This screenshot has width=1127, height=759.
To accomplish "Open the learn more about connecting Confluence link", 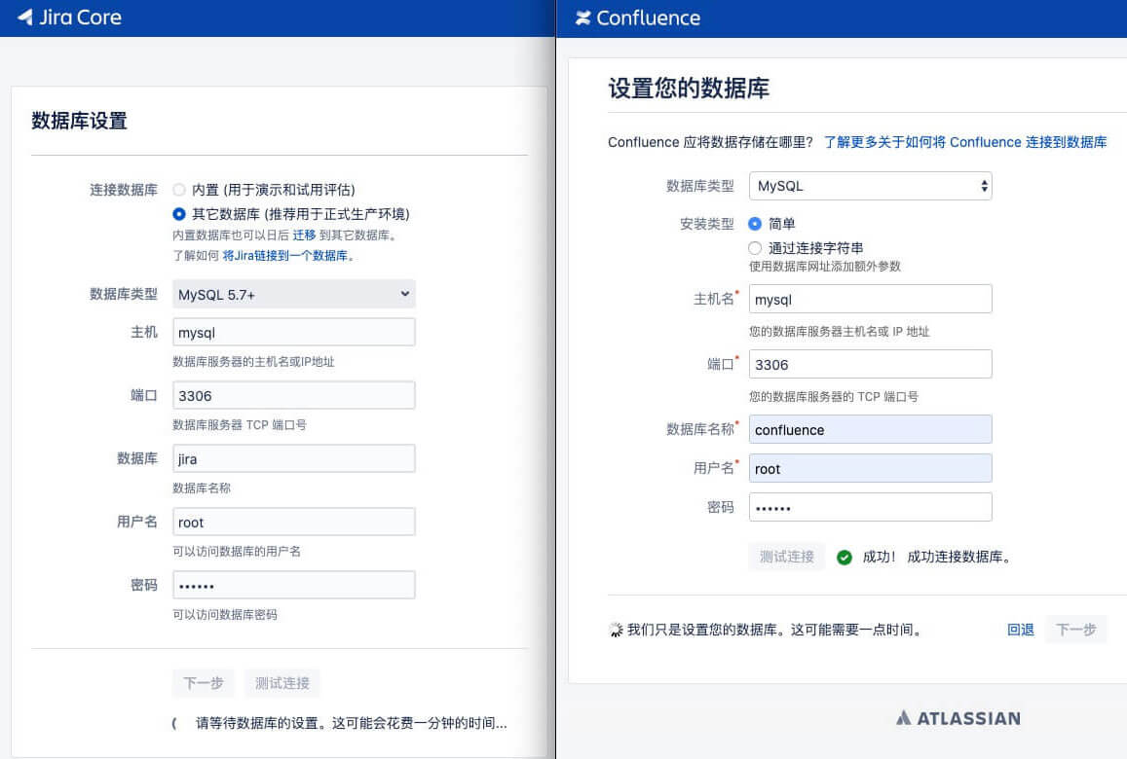I will pyautogui.click(x=965, y=142).
